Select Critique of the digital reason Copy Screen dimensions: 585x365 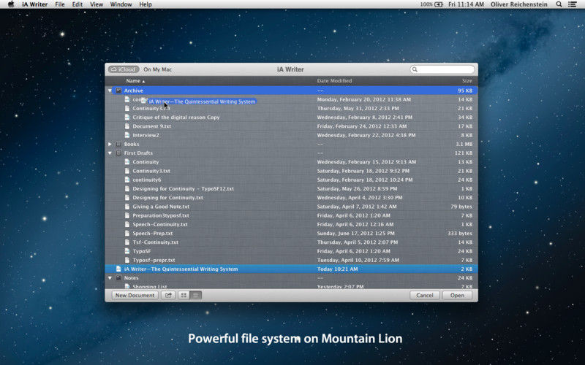176,118
